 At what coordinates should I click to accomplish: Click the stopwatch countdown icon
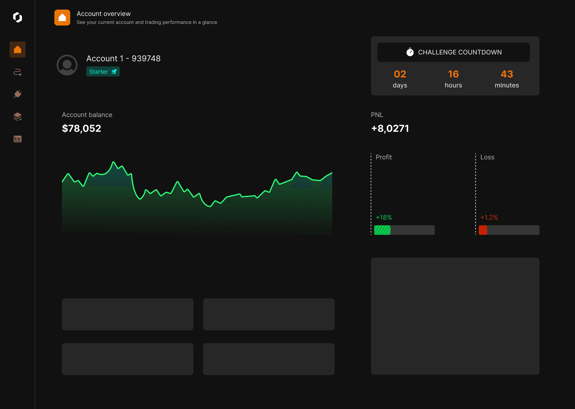[x=410, y=52]
